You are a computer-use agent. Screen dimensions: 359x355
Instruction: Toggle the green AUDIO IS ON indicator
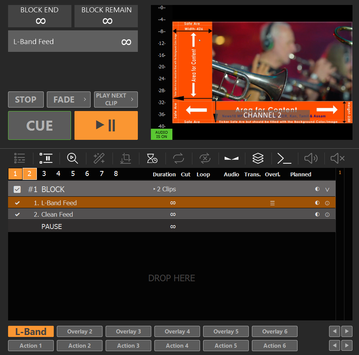pos(161,134)
